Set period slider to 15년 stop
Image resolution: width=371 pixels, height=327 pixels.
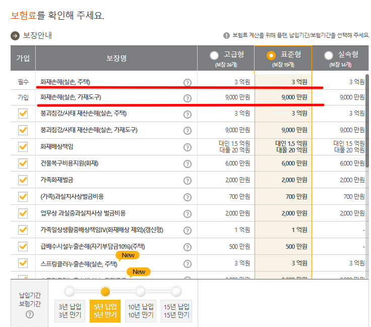coord(176,292)
